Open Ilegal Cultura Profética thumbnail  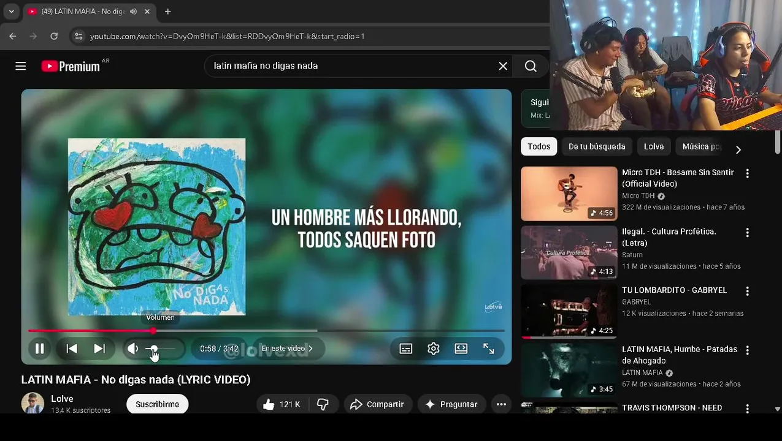pos(569,252)
